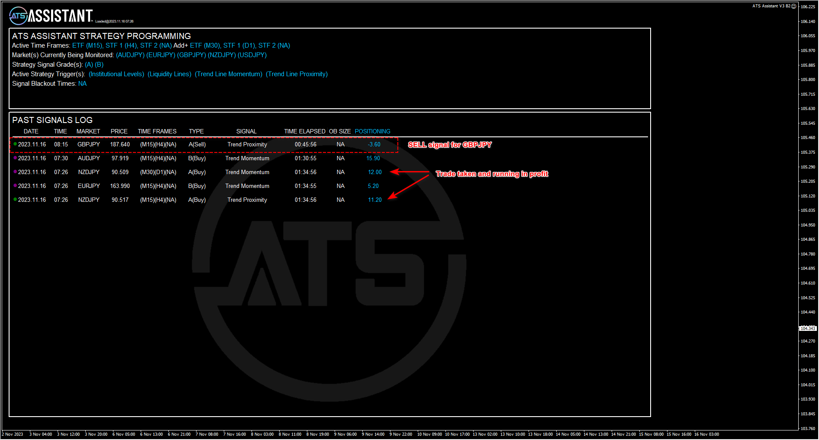Click the (Institutional Levels) strategy trigger

pos(116,74)
